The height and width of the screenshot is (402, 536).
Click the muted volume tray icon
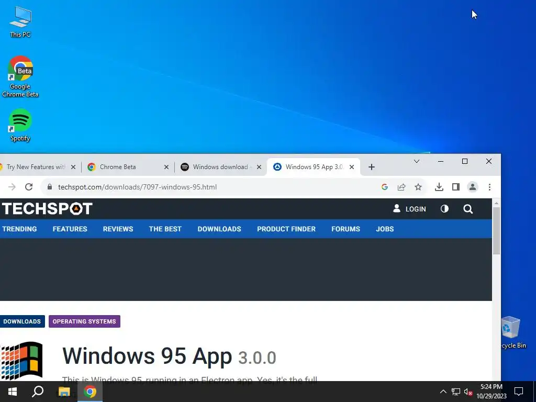point(468,392)
